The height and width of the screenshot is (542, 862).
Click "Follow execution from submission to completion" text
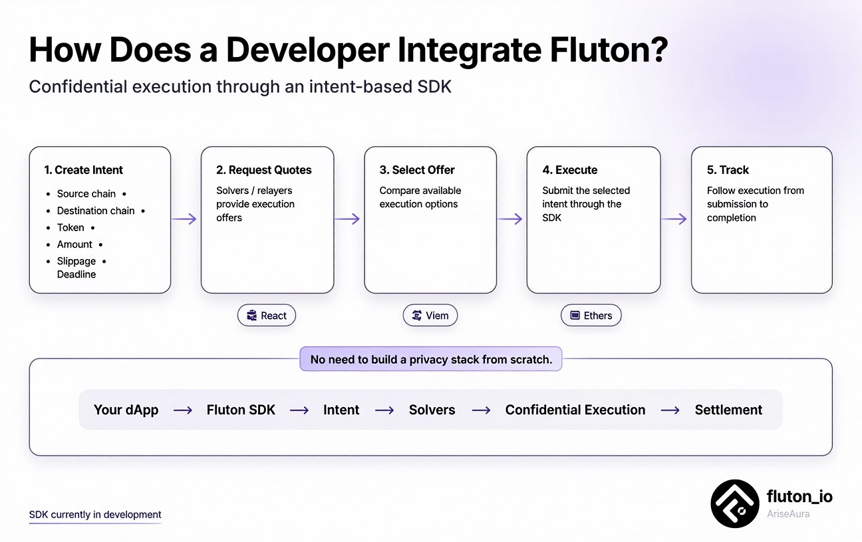click(756, 204)
